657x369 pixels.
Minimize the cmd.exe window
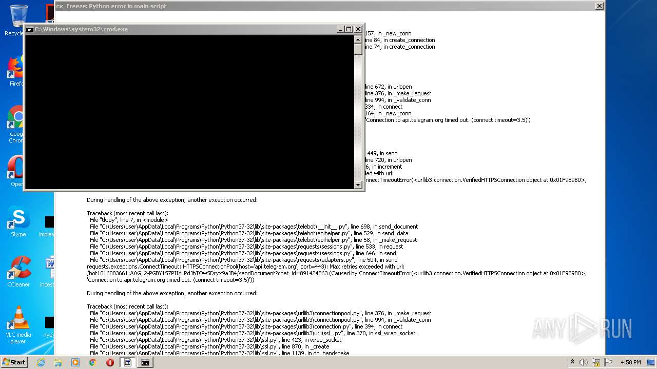tap(340, 29)
